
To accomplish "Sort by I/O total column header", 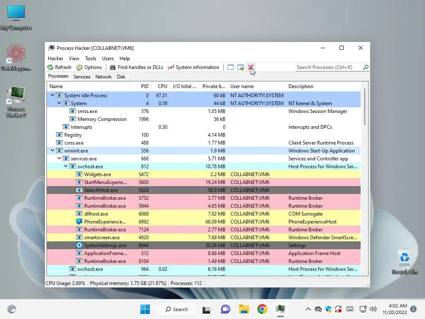I will point(184,86).
